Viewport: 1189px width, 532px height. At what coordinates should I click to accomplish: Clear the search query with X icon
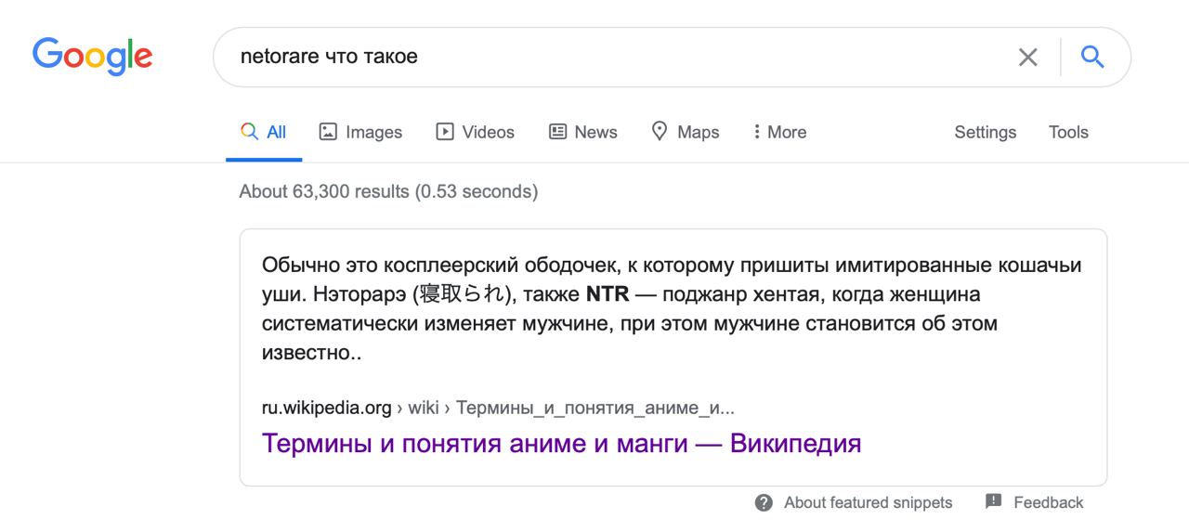coord(1027,58)
